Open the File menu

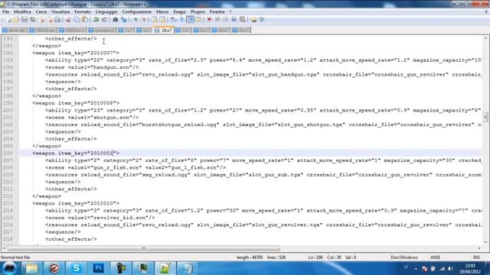click(5, 12)
